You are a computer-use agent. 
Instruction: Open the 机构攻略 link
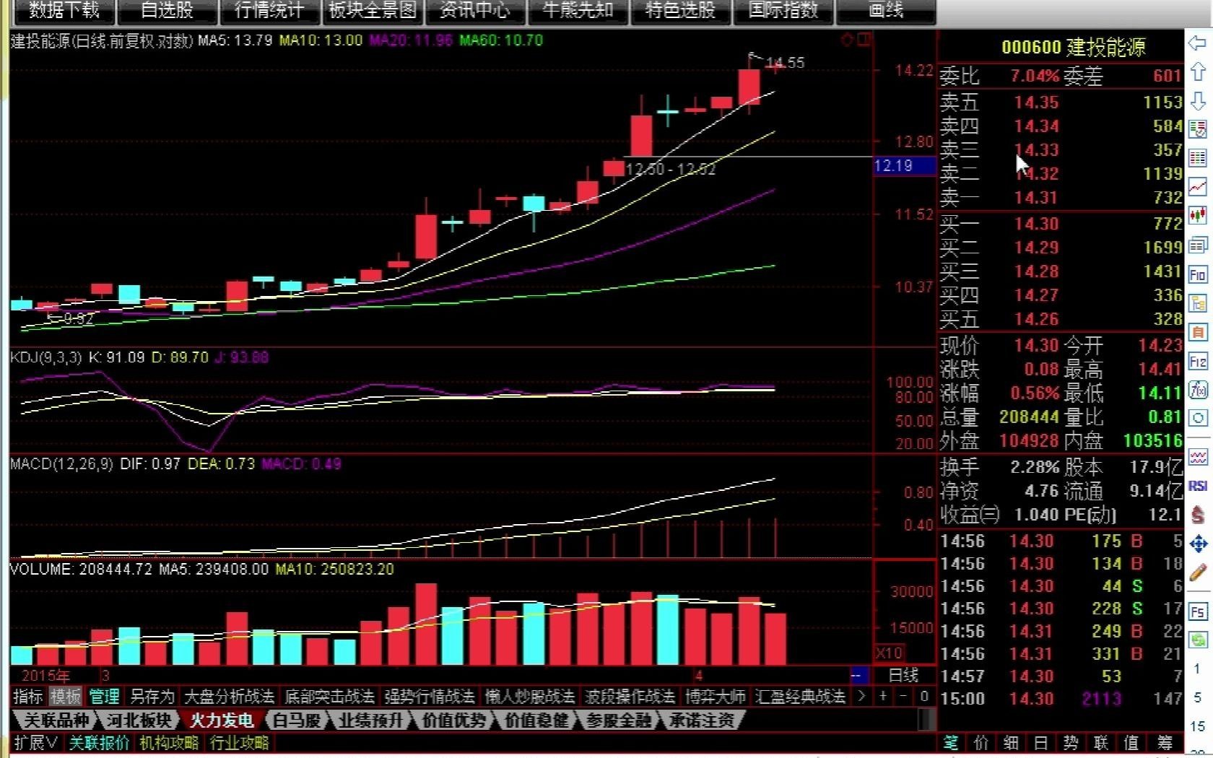coord(169,743)
